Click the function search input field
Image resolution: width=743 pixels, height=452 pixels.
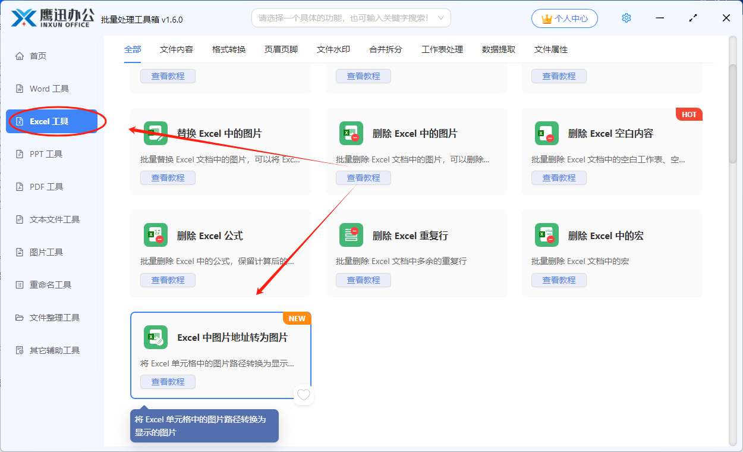(x=344, y=18)
